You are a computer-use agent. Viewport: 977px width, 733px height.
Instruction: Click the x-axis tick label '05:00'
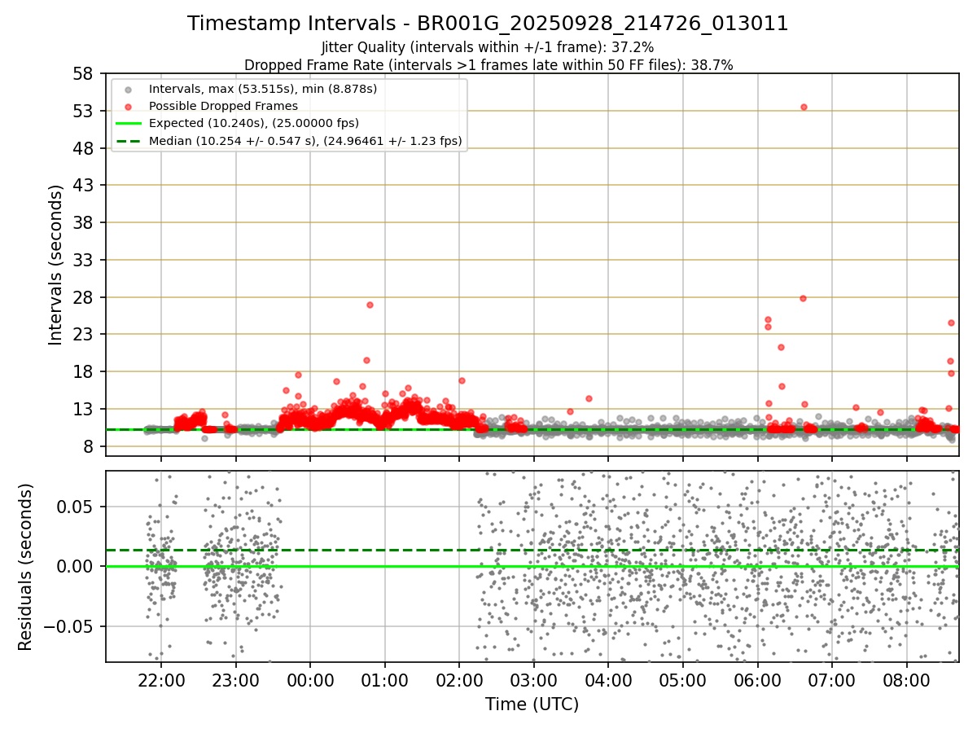pos(683,680)
